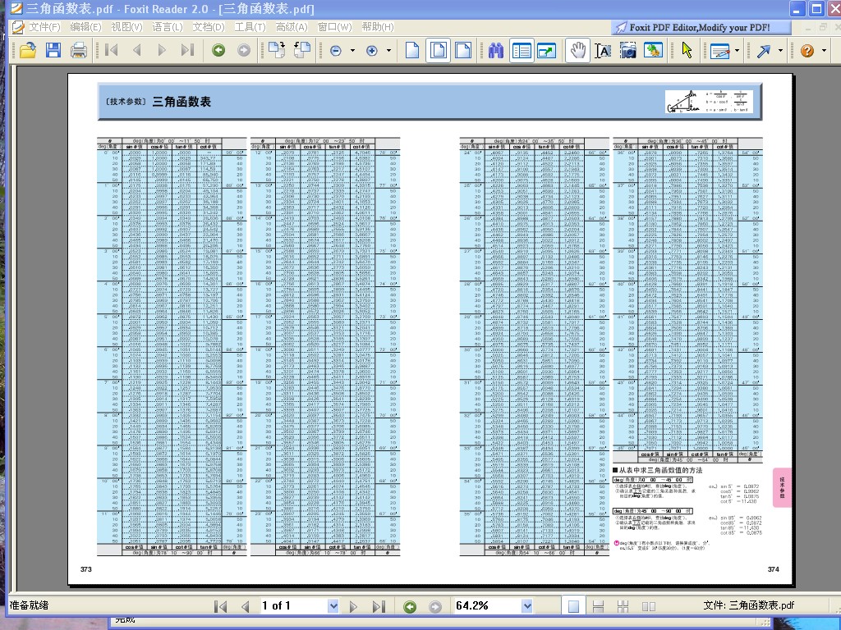Go to first page in status bar
Image resolution: width=841 pixels, height=630 pixels.
[x=220, y=606]
